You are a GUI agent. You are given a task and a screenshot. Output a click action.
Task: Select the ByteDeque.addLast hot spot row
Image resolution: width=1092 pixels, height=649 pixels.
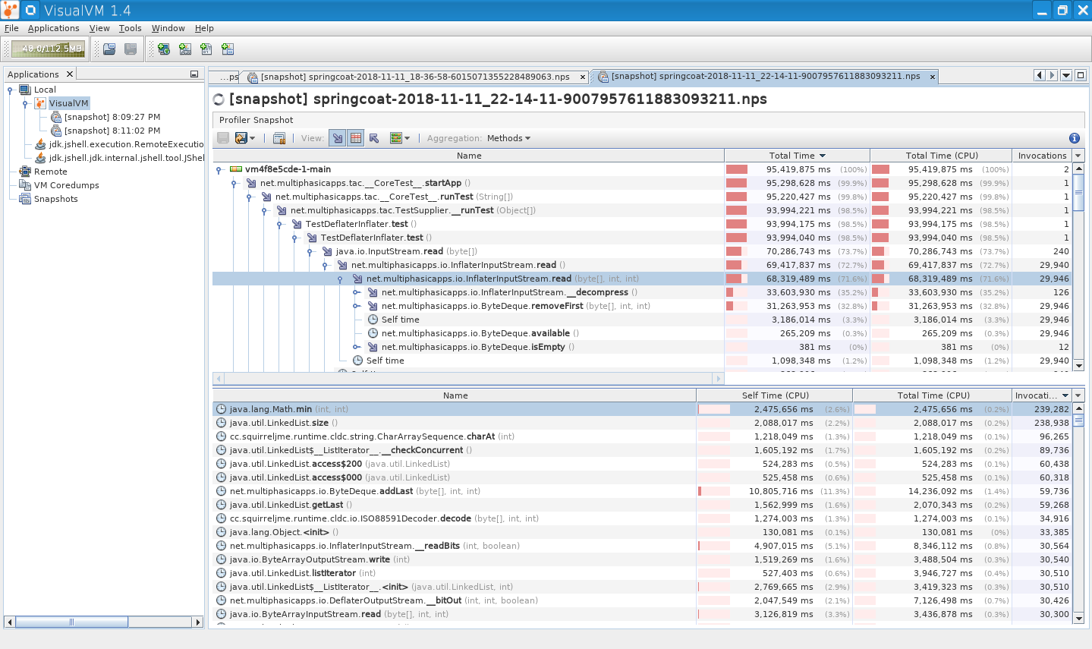click(642, 491)
